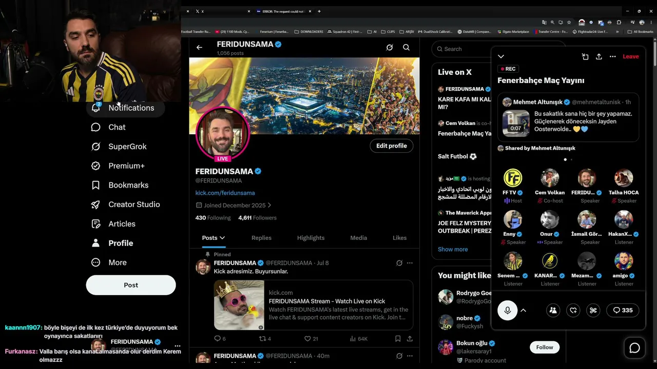Open a new browser tab

pyautogui.click(x=319, y=11)
